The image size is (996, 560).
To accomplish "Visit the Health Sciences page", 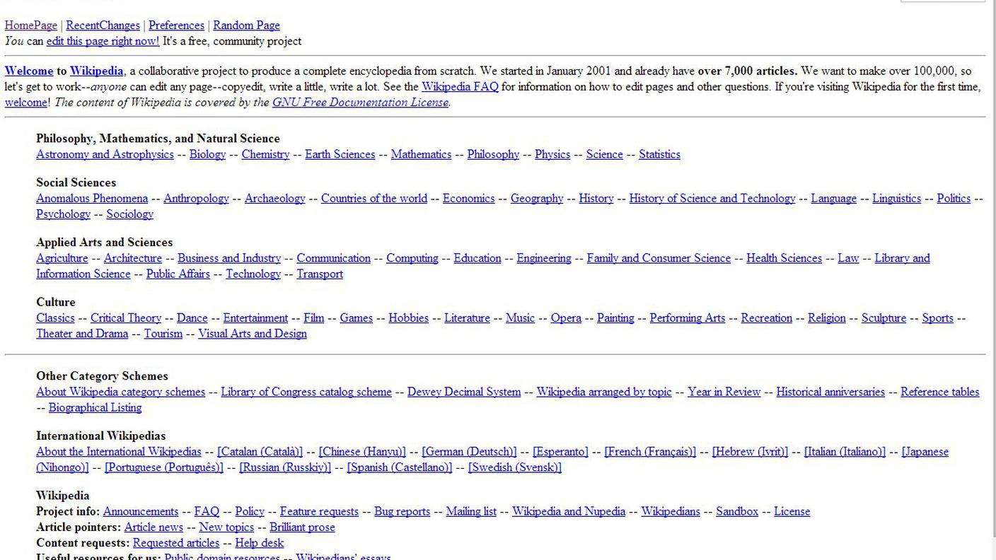I will (784, 259).
